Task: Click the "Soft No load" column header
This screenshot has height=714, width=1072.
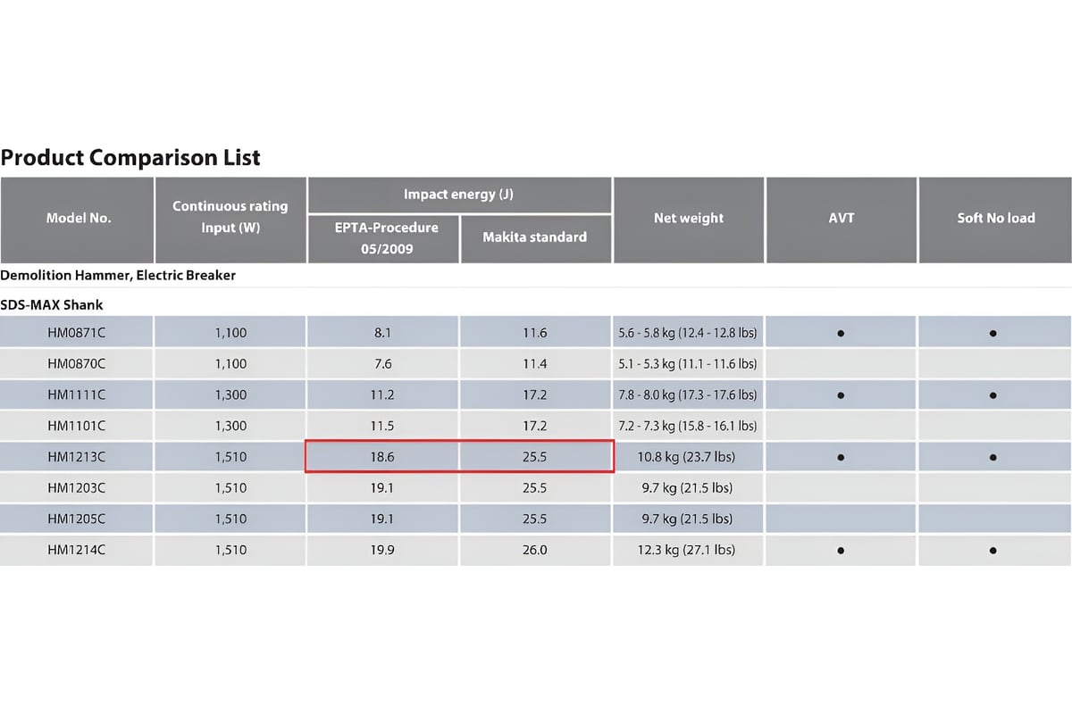Action: (x=996, y=218)
